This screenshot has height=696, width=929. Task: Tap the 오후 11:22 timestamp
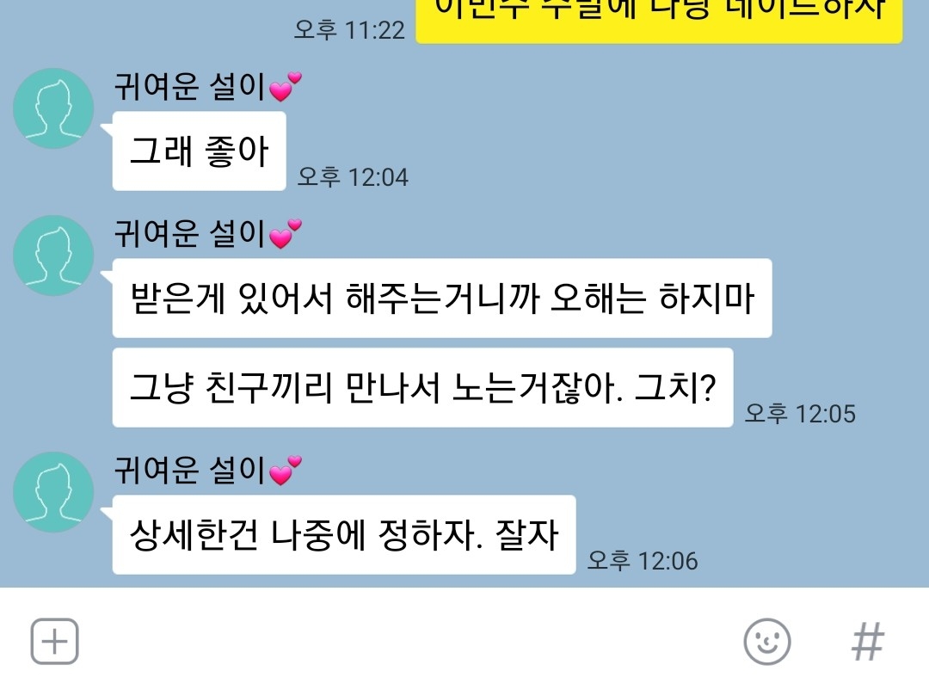click(349, 29)
